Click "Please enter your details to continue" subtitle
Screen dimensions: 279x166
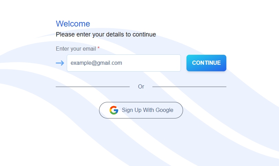106,34
